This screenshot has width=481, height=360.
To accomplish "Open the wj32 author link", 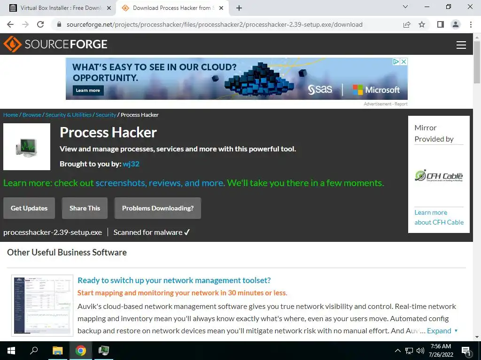I will coord(131,164).
